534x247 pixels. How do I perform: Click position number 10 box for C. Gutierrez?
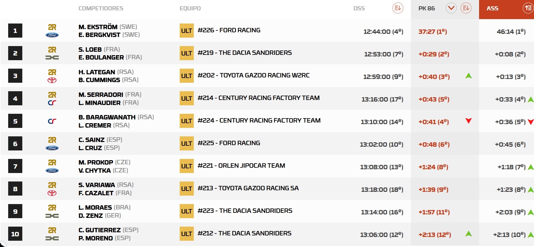(15, 234)
